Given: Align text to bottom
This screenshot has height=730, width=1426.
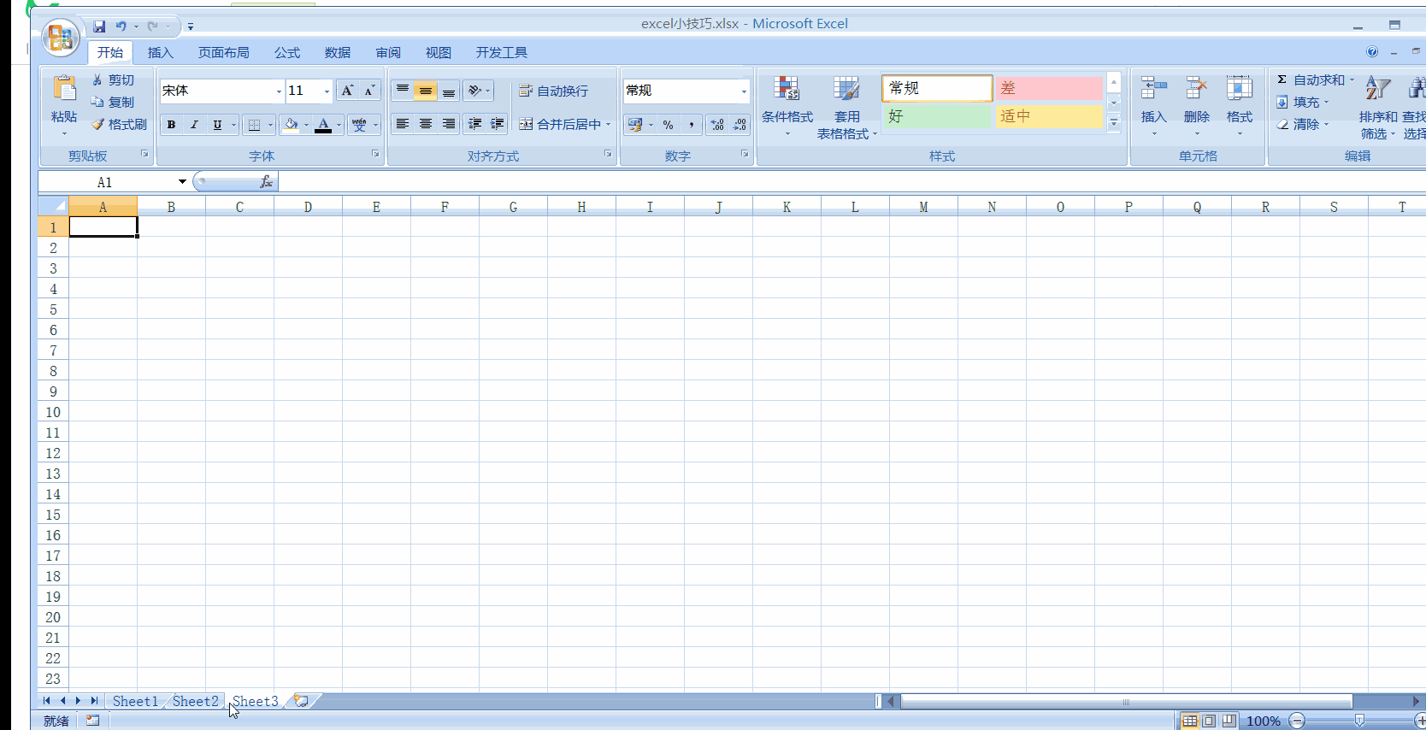Looking at the screenshot, I should [x=449, y=91].
